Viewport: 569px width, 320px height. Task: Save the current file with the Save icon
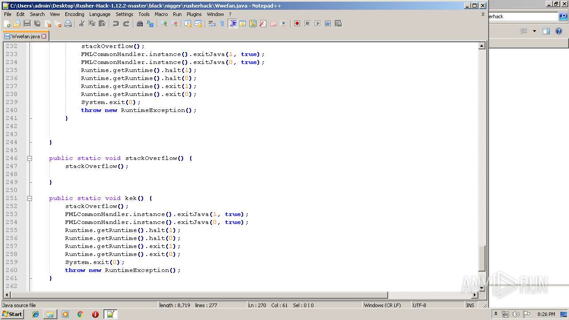coord(27,24)
